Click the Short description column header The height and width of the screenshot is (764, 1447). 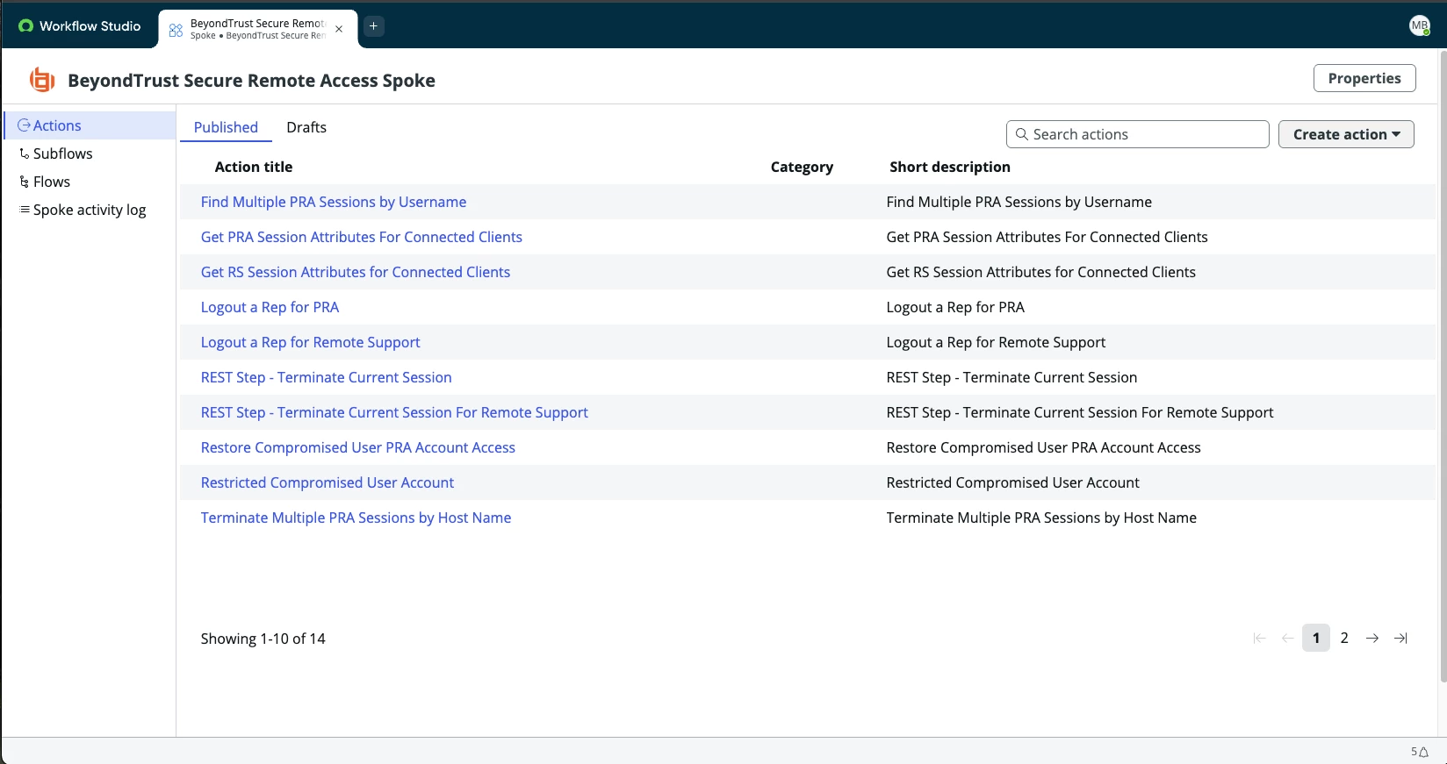pyautogui.click(x=950, y=167)
